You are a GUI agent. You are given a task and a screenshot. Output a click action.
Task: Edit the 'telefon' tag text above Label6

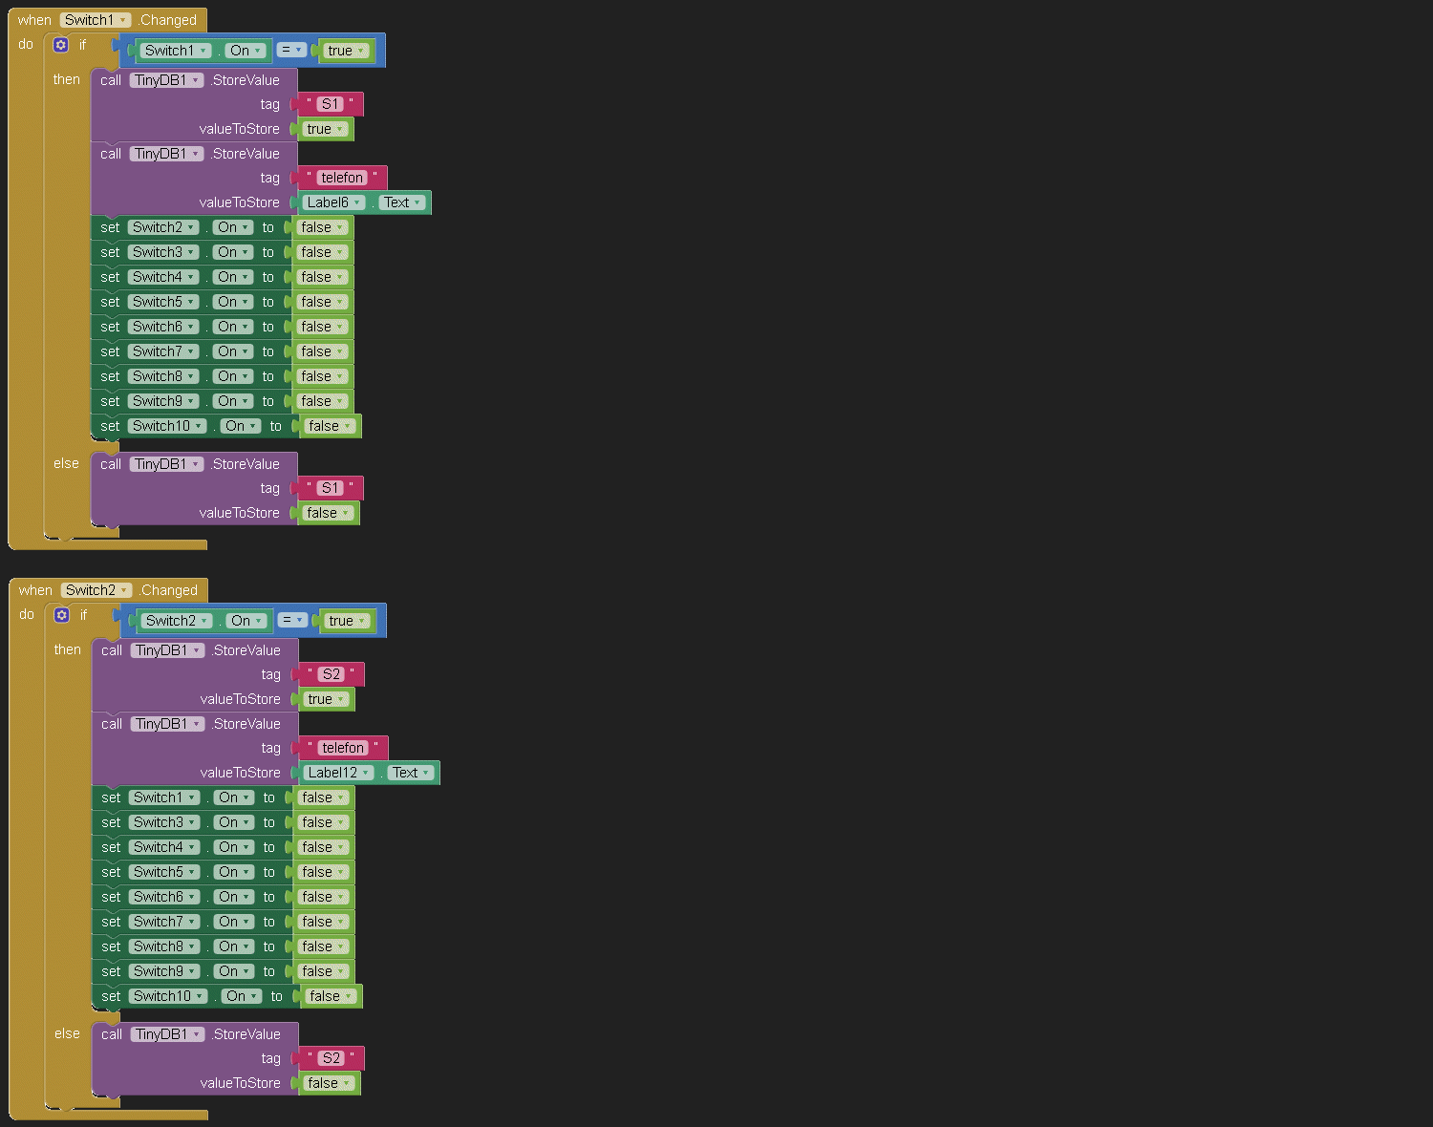point(342,178)
